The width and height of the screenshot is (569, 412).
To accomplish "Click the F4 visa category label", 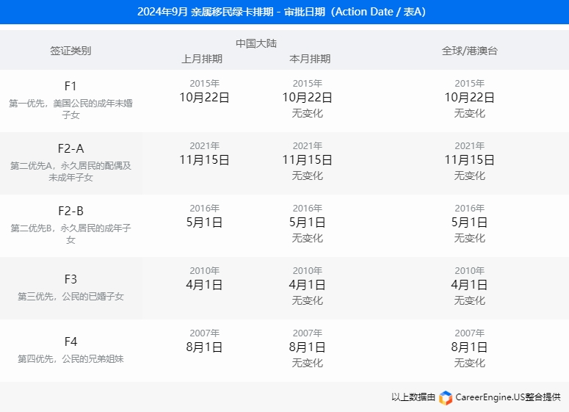I will pos(70,341).
